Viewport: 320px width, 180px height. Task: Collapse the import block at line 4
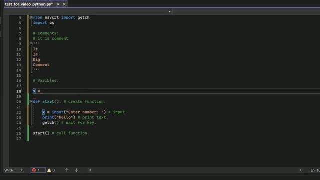point(31,18)
